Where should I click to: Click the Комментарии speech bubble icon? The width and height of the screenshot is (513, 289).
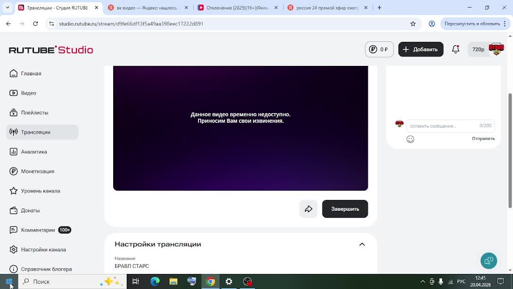[13, 230]
